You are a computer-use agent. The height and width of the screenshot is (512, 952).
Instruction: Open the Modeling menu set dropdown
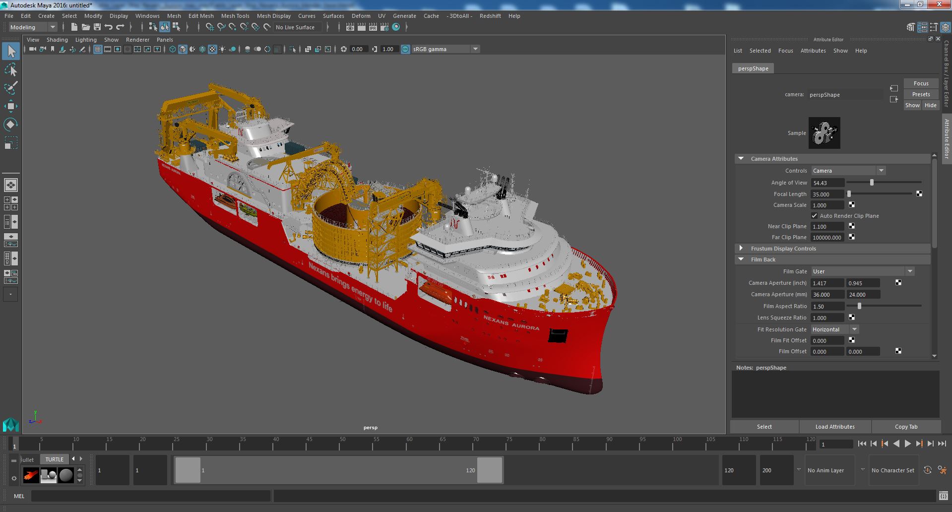tap(33, 27)
